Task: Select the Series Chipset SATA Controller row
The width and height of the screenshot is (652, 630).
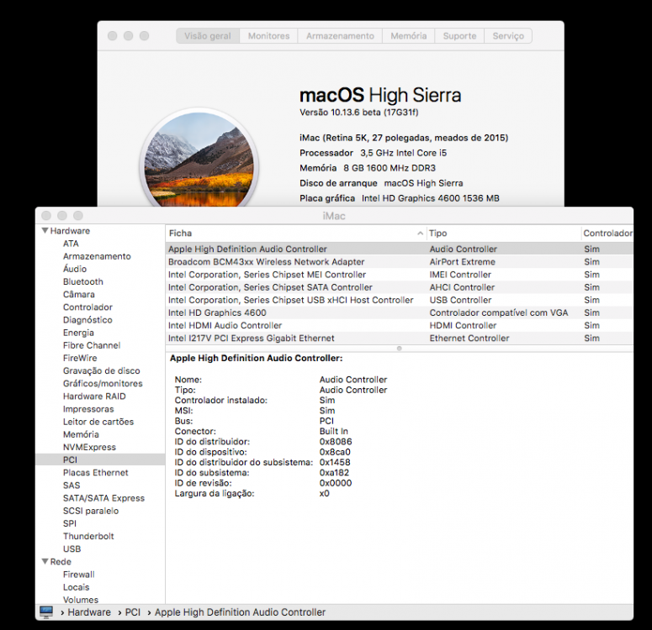Action: tap(399, 287)
